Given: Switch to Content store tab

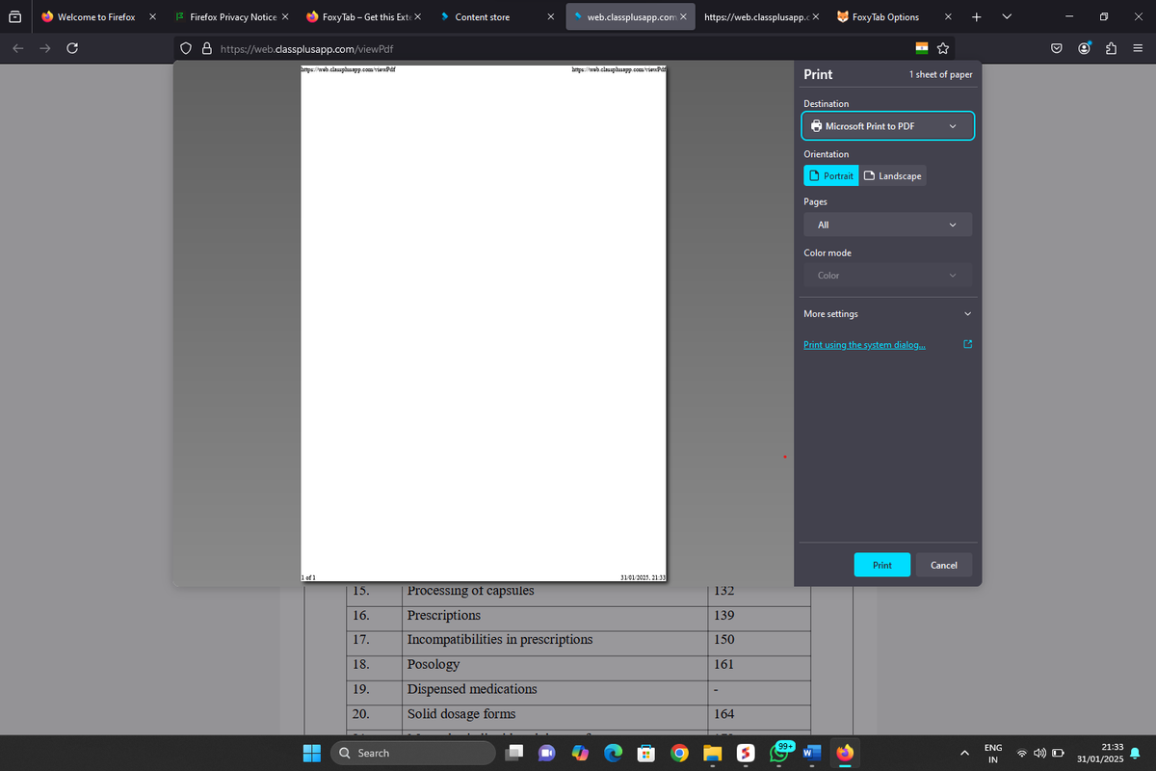Looking at the screenshot, I should point(482,16).
